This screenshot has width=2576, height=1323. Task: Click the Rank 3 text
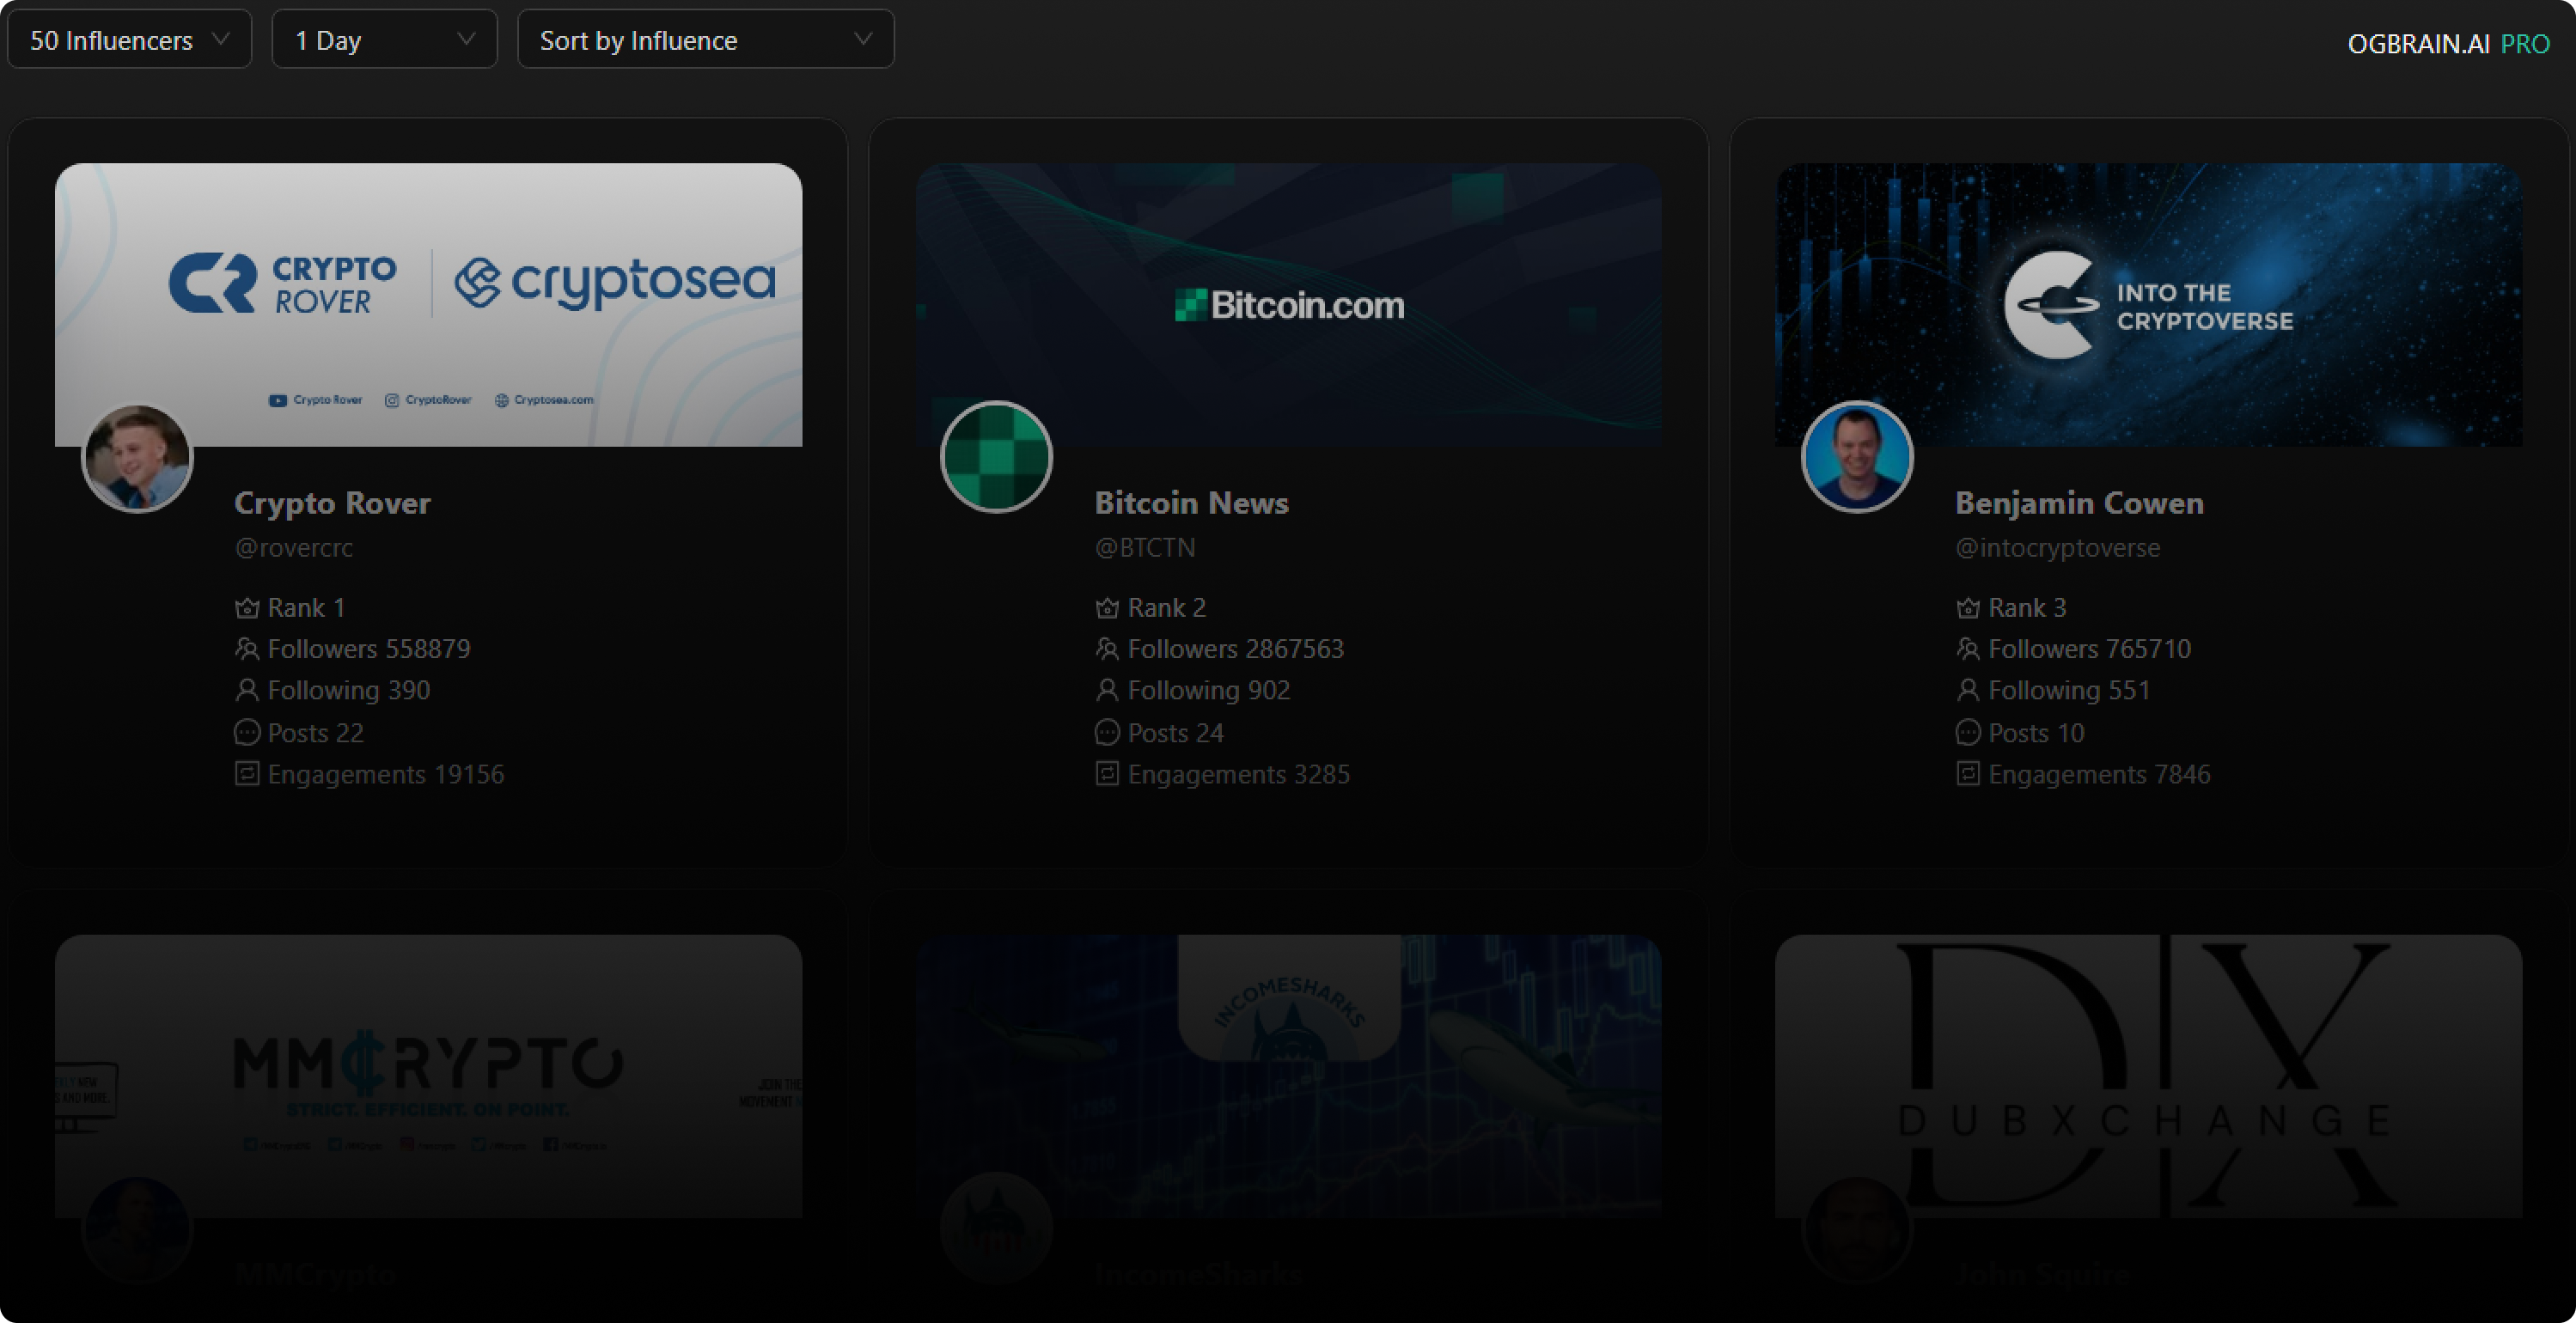tap(2027, 608)
